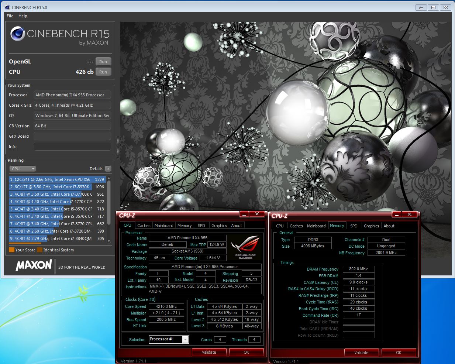Close the right CPU-Z window

(x=409, y=214)
